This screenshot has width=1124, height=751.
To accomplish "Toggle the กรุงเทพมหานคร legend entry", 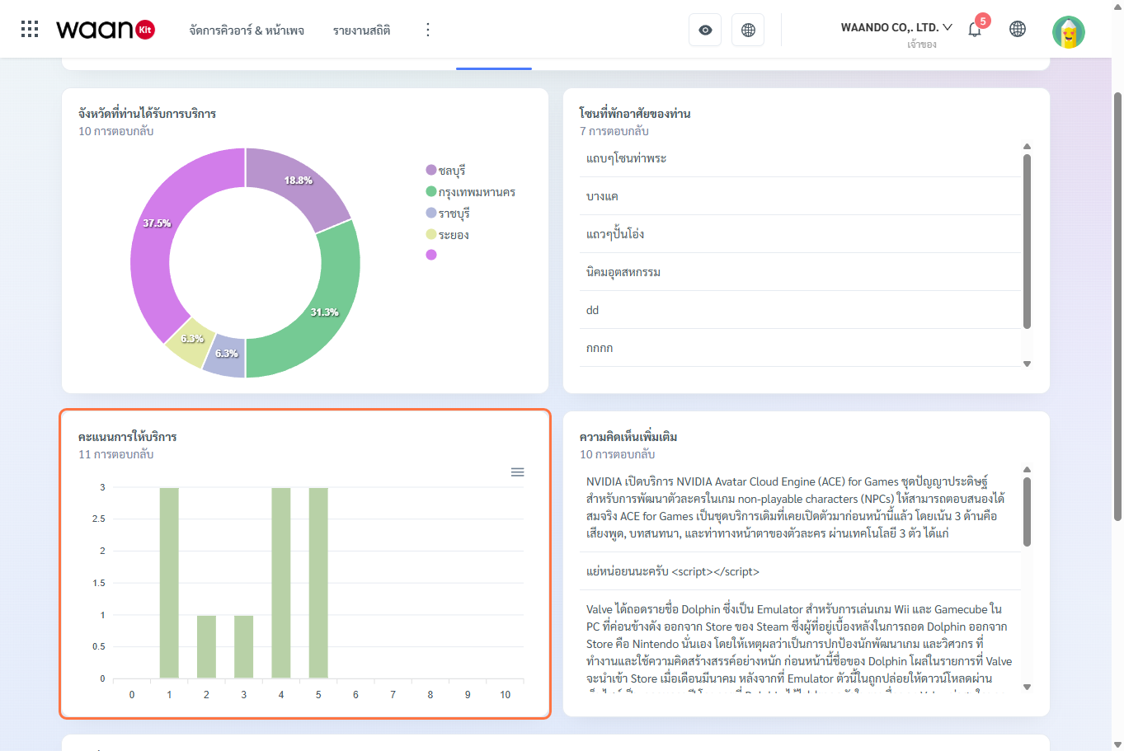I will pyautogui.click(x=470, y=192).
